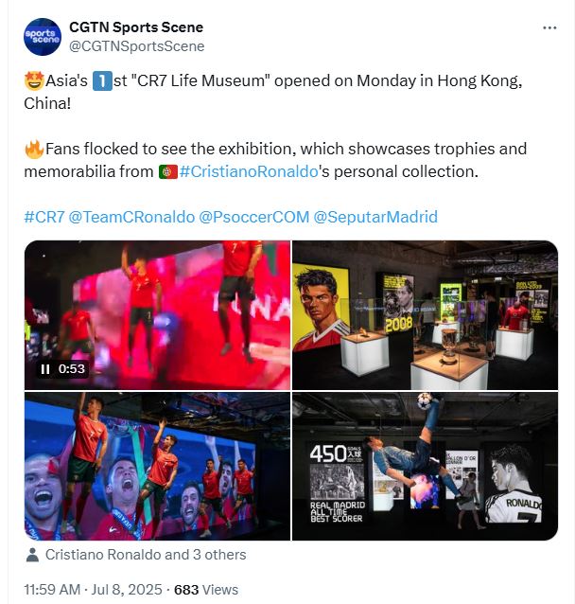The height and width of the screenshot is (604, 575).
Task: Open the three-dot more options menu
Action: pos(549,27)
